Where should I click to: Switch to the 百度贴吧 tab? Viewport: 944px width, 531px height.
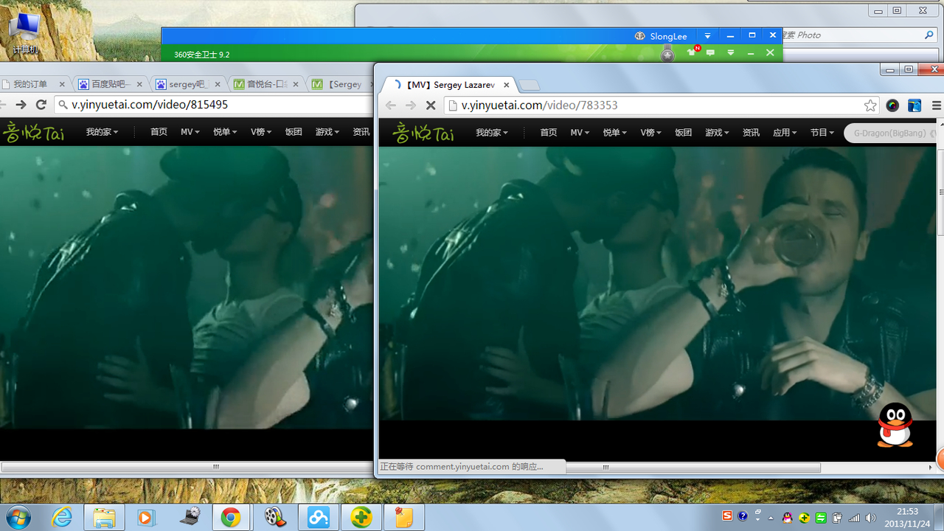coord(110,84)
